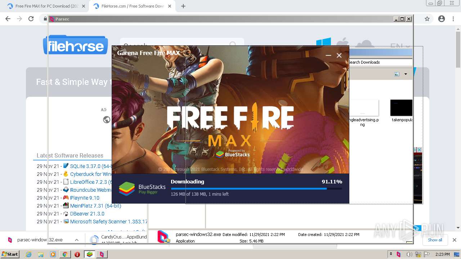Show hidden system tray icons
The height and width of the screenshot is (259, 461).
click(391, 254)
